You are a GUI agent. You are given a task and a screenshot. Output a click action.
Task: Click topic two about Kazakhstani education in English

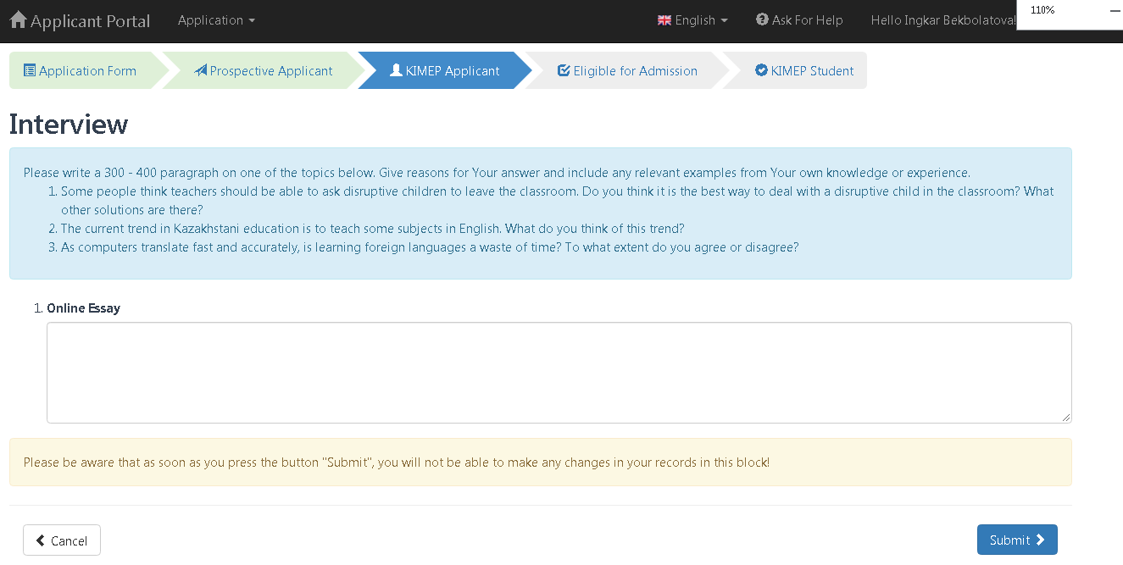click(x=372, y=229)
